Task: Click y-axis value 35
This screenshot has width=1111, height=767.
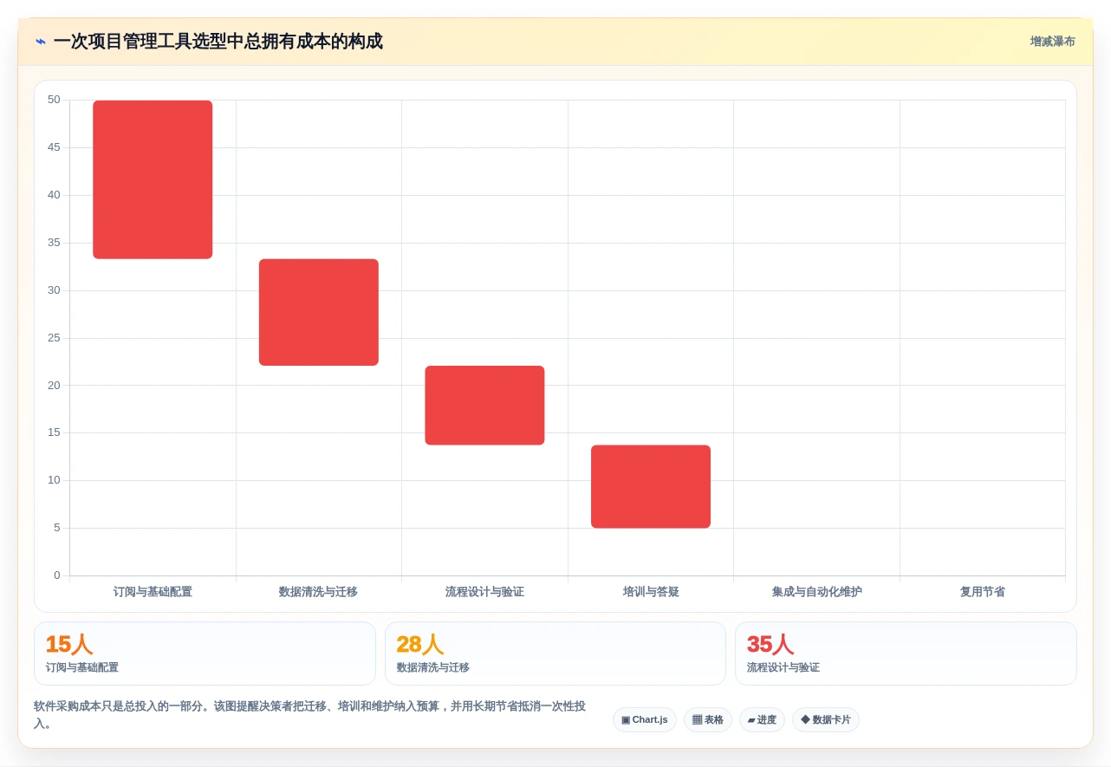Action: pyautogui.click(x=54, y=243)
